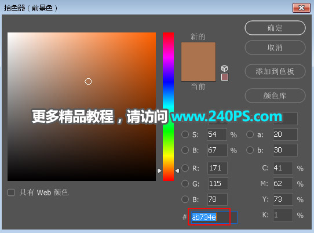Close the color picker dialog
This screenshot has height=233, width=314.
301,8
